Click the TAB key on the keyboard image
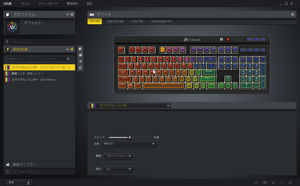Viewport: 300px width, 186px height. point(123,66)
